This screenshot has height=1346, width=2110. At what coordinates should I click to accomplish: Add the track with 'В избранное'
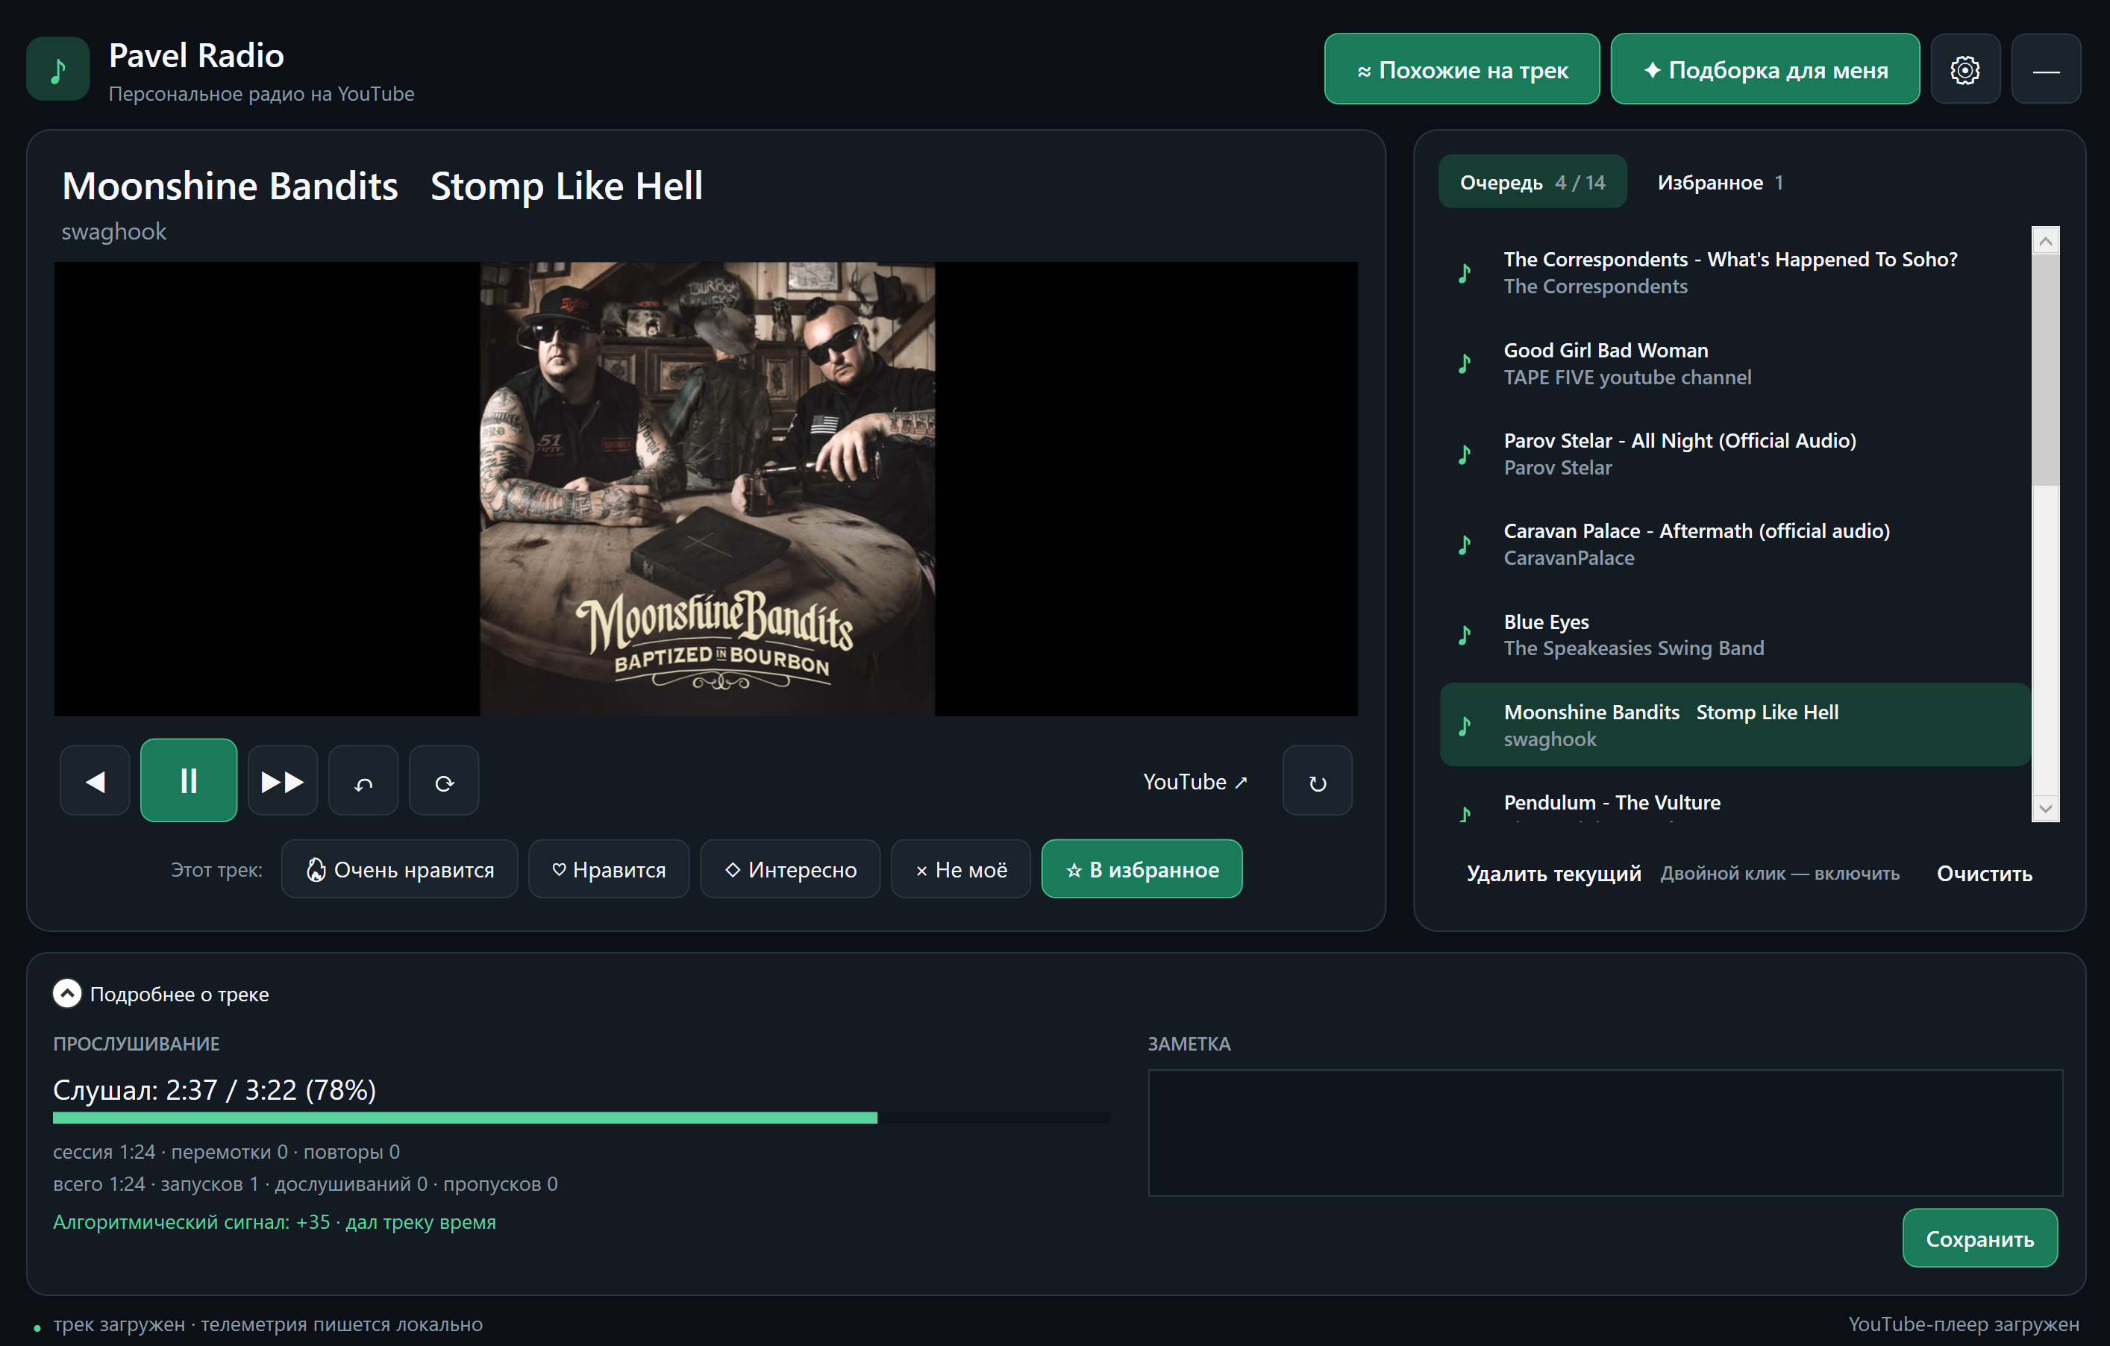click(1142, 869)
